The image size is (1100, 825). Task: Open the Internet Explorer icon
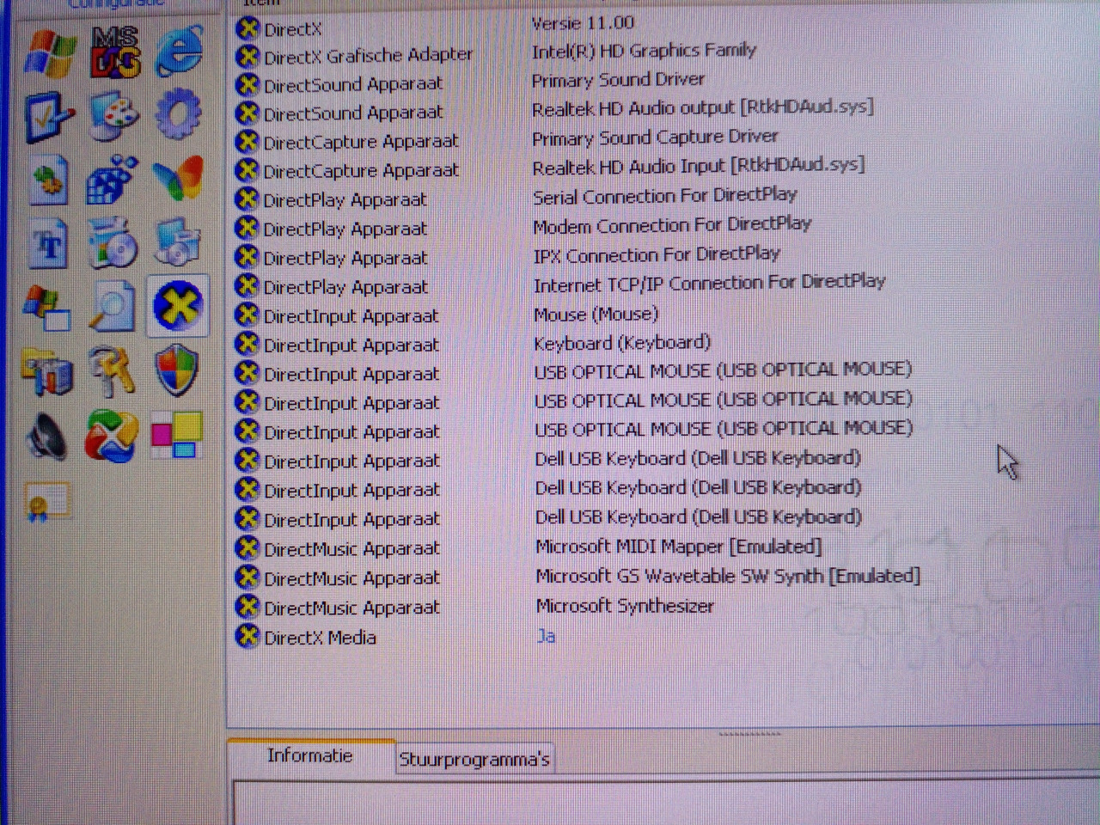click(x=179, y=50)
